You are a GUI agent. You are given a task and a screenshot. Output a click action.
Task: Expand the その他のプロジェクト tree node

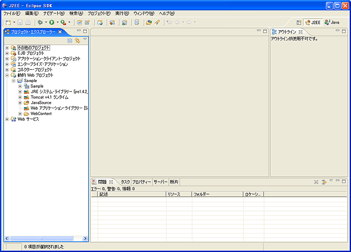(x=7, y=48)
